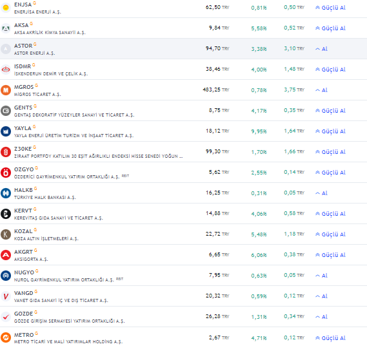367x351 pixels.
Task: Select the ZİRAAT PORTFÖY KATILIM 30 description
Action: point(99,156)
